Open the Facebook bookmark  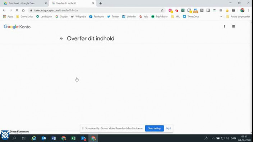[96, 16]
